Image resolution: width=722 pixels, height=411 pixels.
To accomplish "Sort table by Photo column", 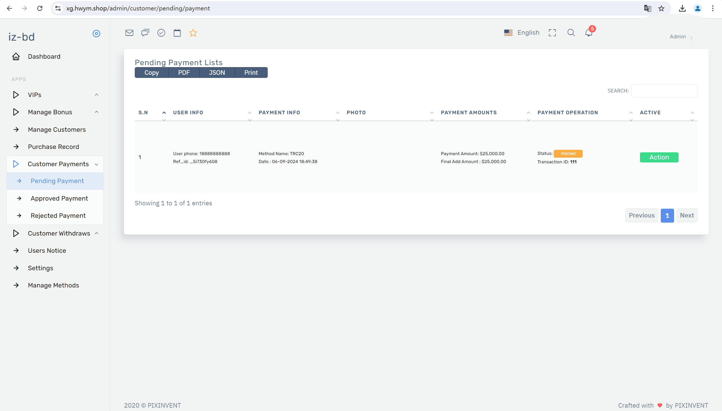I will click(390, 113).
